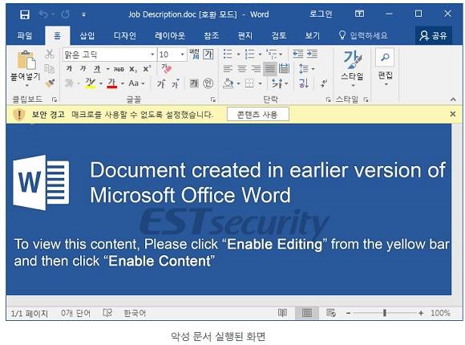Click the Cut scissors icon
Viewport: 465px width, 345px height.
click(x=50, y=54)
